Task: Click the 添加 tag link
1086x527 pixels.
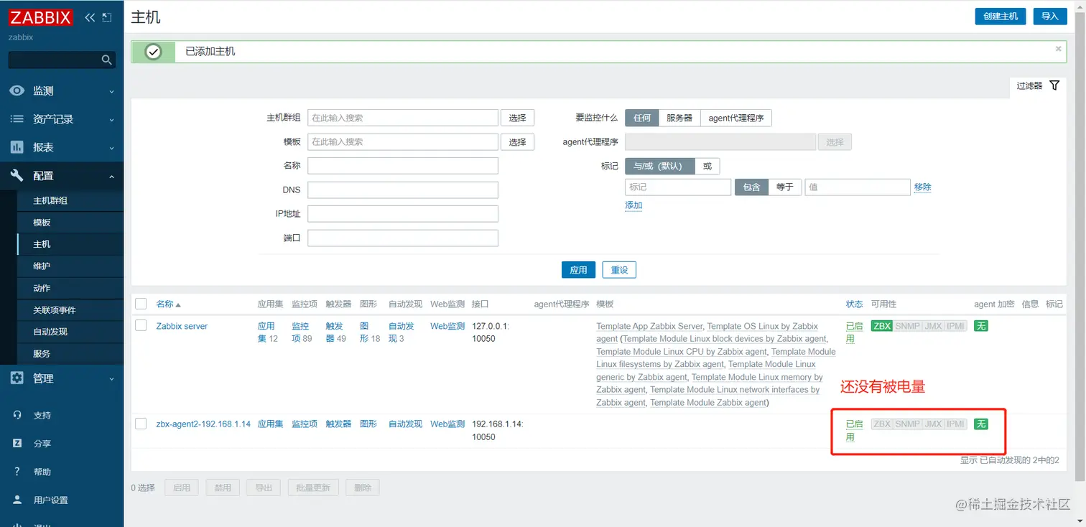Action: (x=633, y=205)
